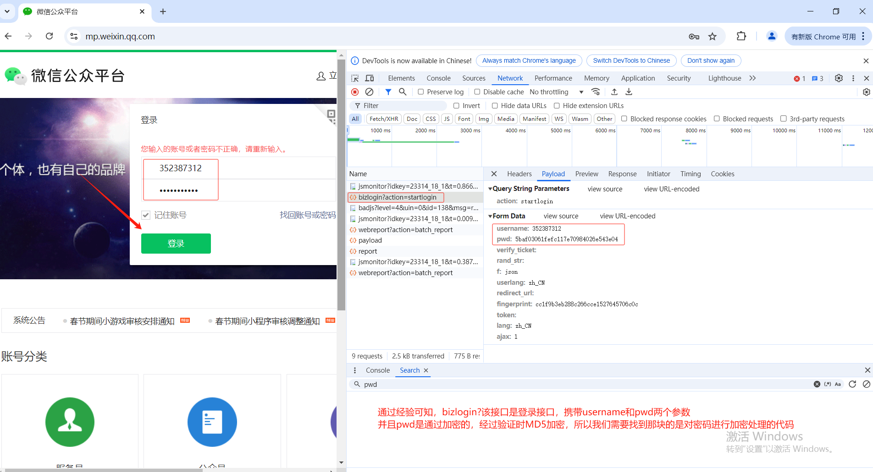873x472 pixels.
Task: Click the green 服务号 account icon
Action: point(70,422)
